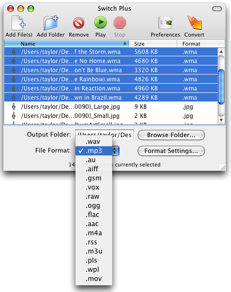Click the Remove toolbar icon
Viewport: 231px width, 292px height.
(78, 23)
